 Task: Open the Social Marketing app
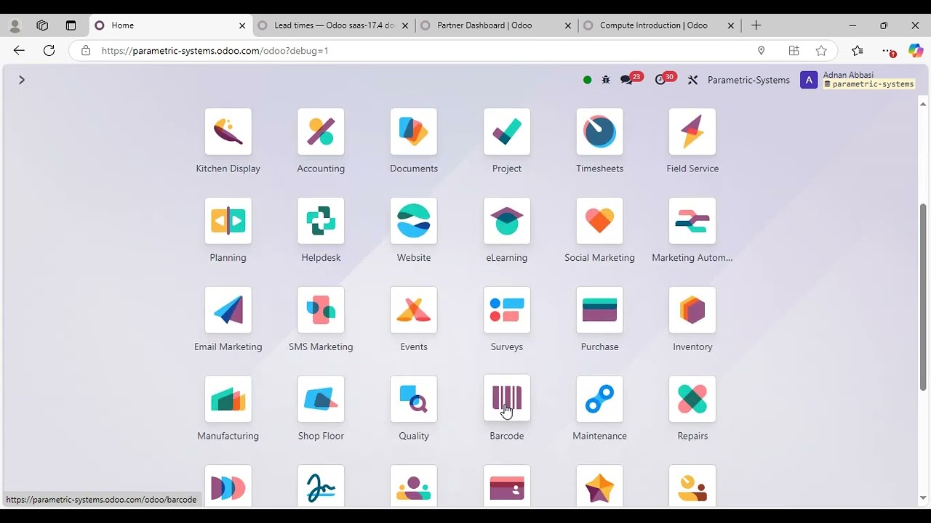tap(599, 221)
